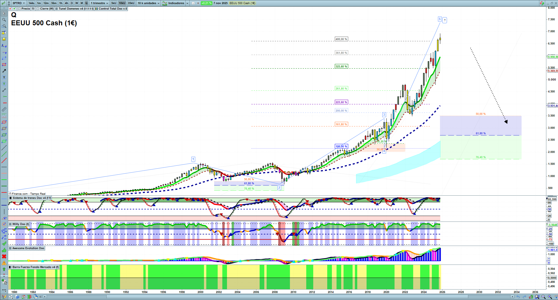The image size is (558, 300).
Task: Click the redo arrow in bottom bar
Action: [524, 297]
